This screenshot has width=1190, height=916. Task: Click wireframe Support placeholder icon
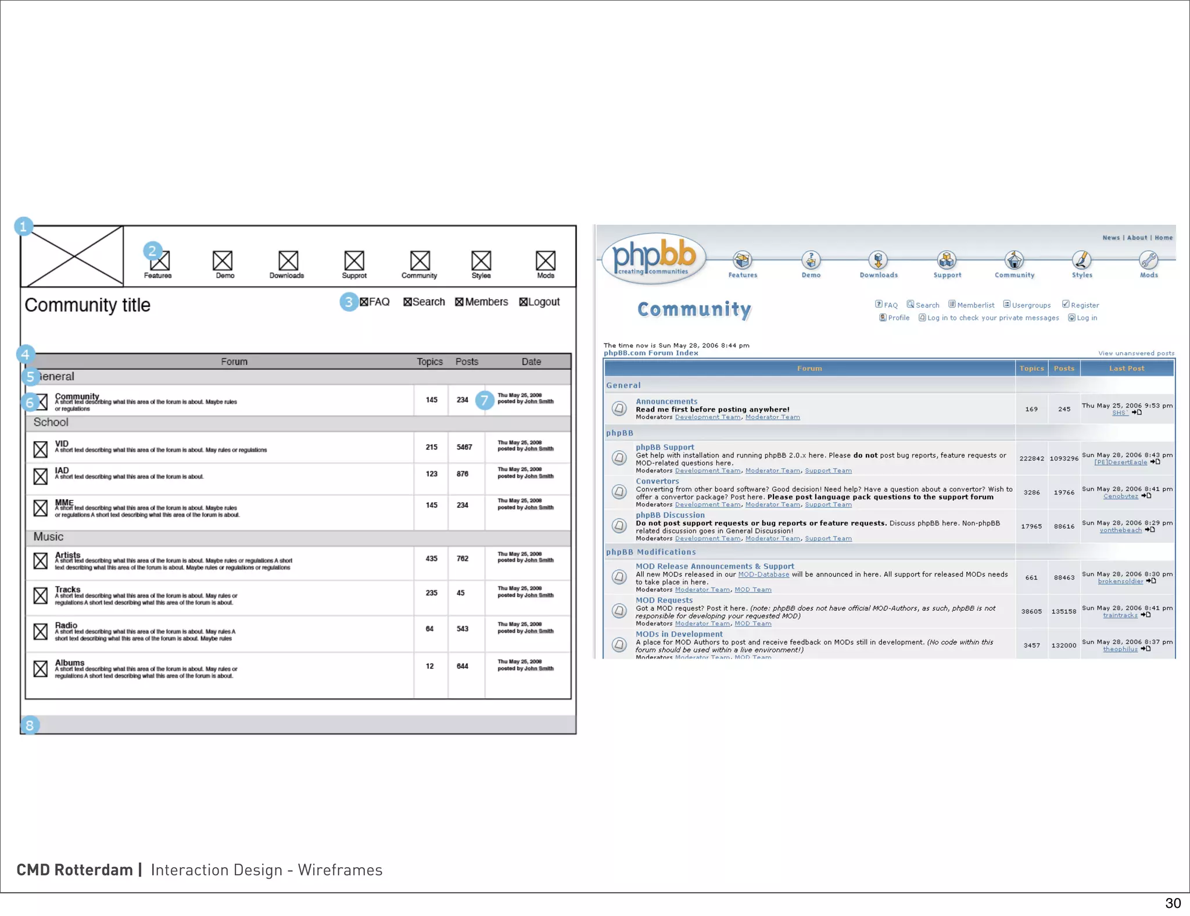click(x=354, y=260)
